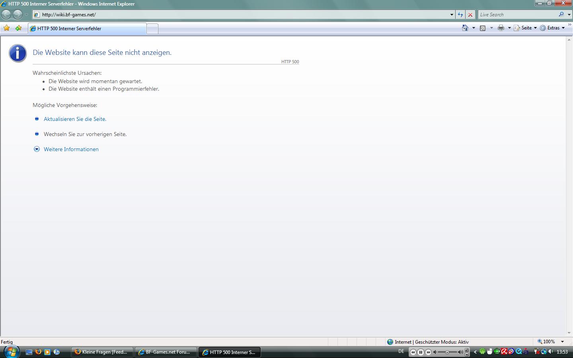Screen dimensions: 573x358
Task: Open the zoom level 100% dropdown
Action: (x=562, y=342)
